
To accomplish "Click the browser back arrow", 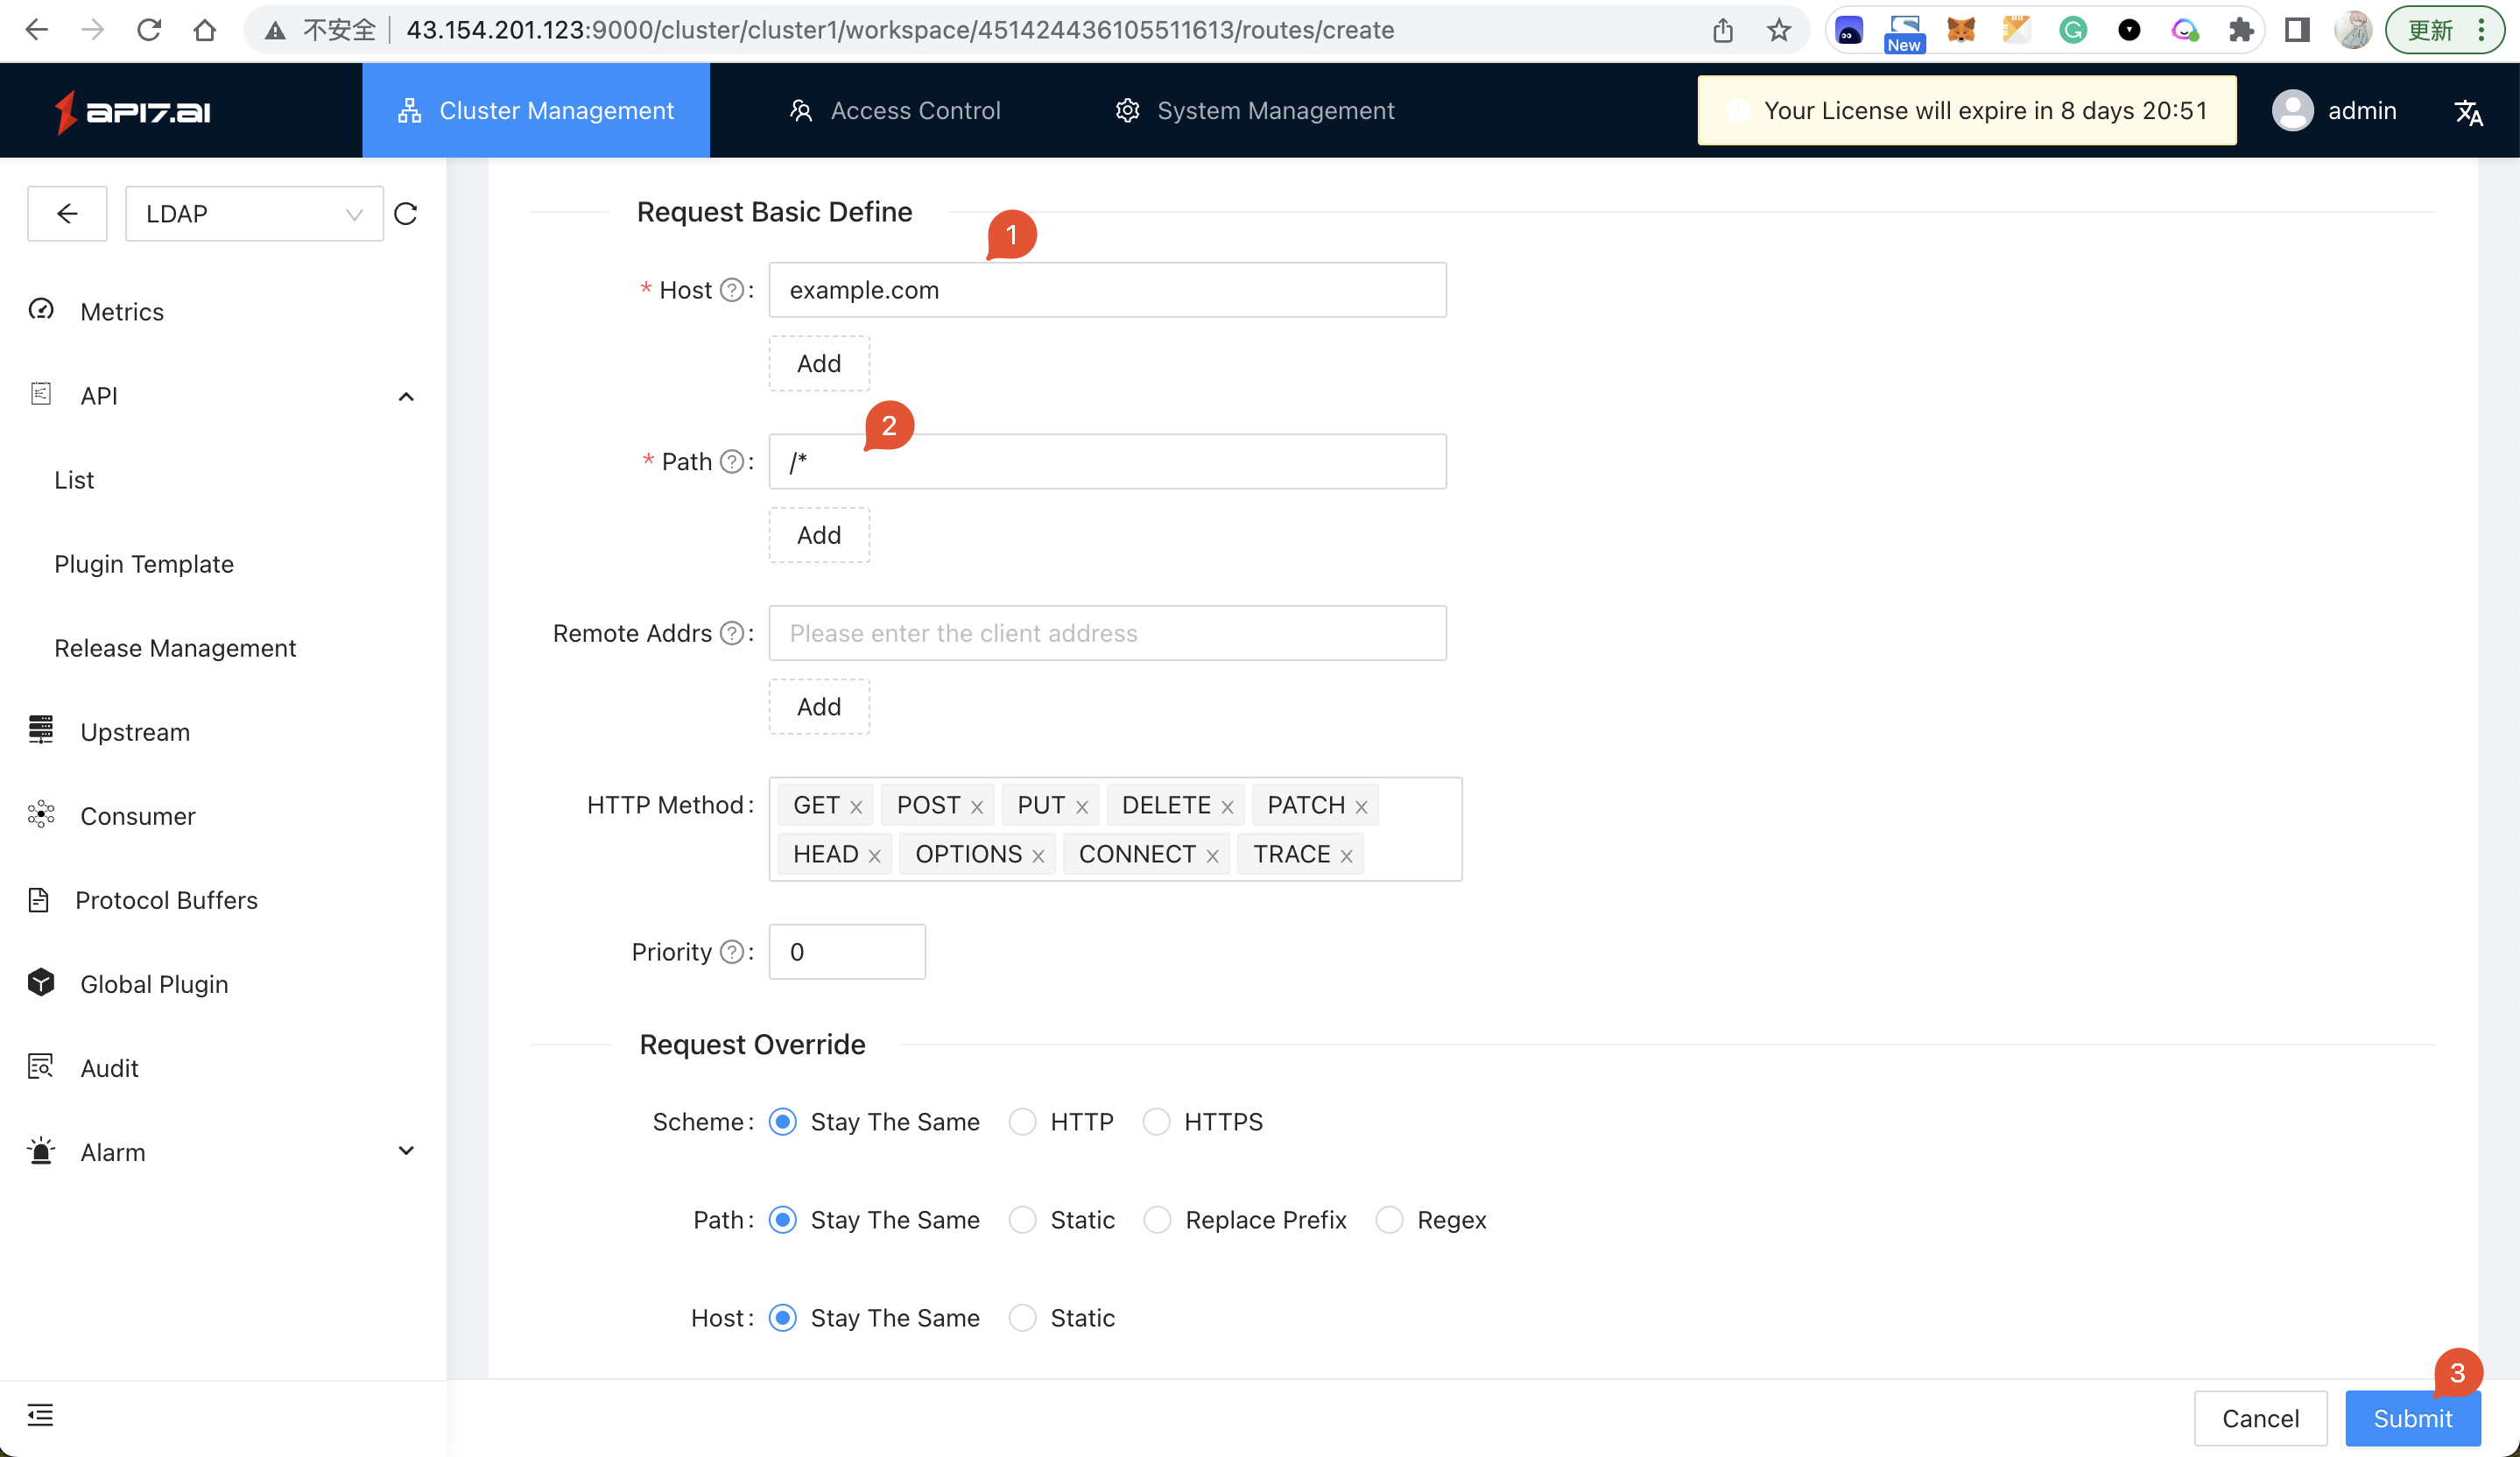I will point(37,30).
